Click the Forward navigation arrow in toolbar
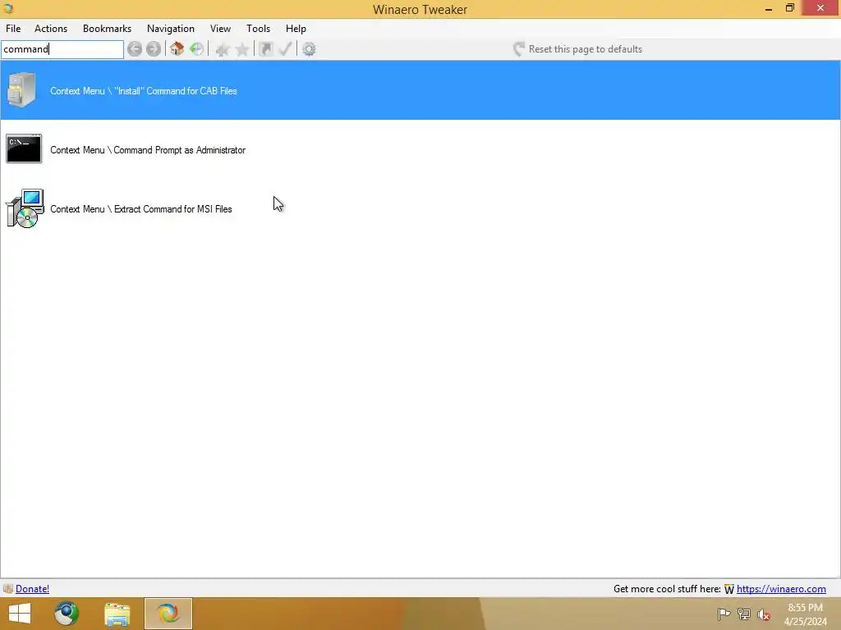841x630 pixels. click(154, 49)
